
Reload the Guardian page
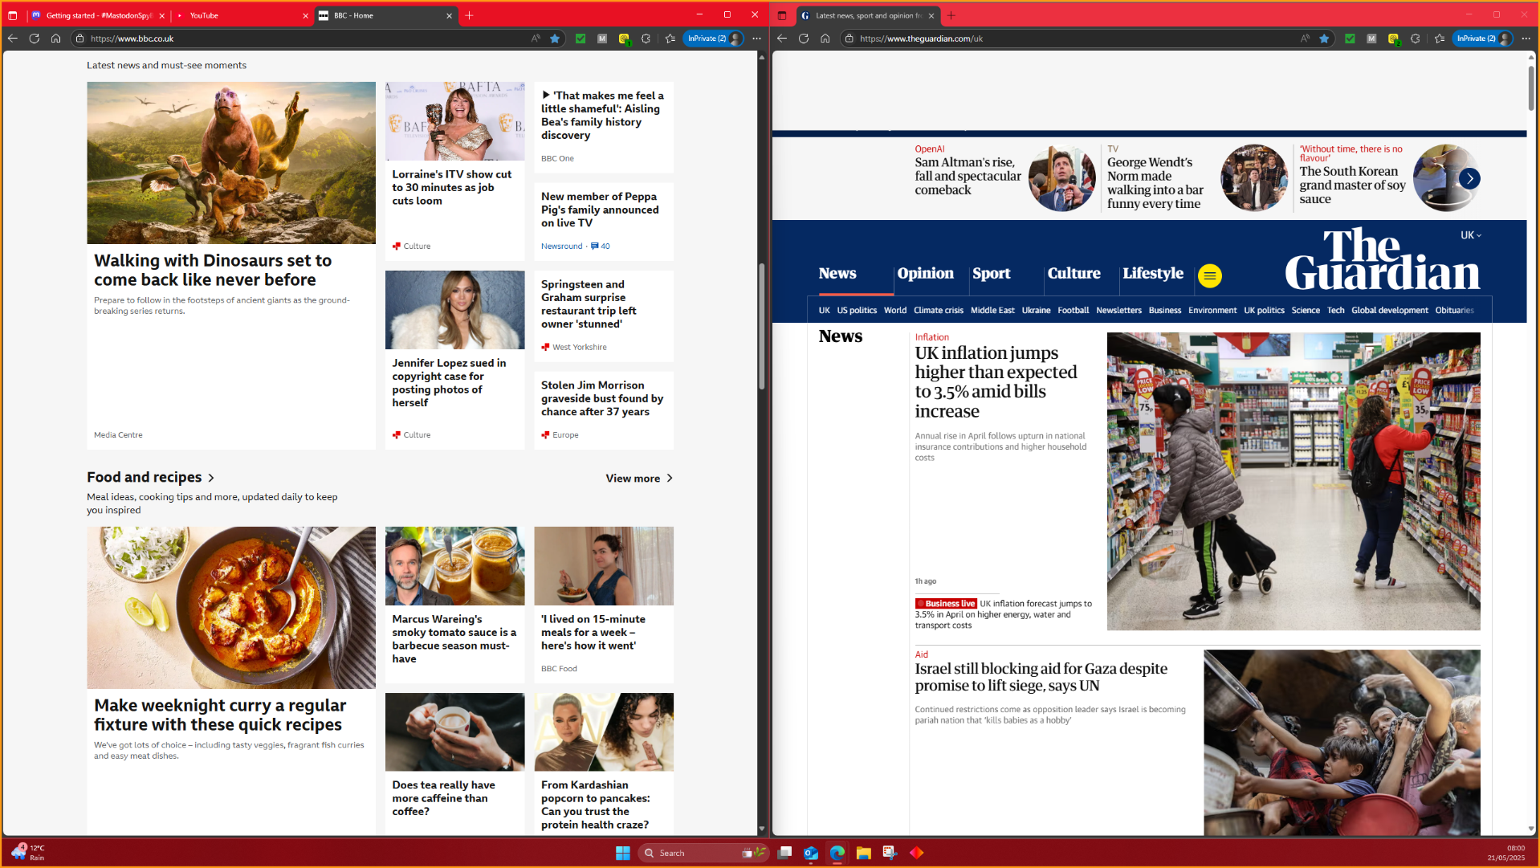pos(804,39)
